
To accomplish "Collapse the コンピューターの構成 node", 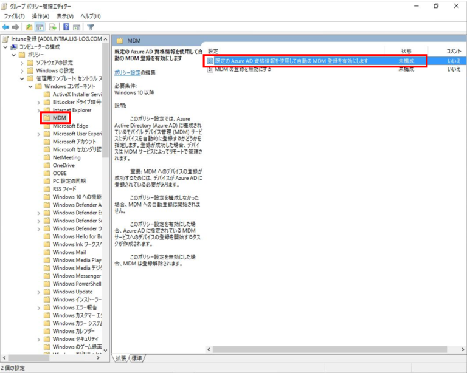I will point(5,47).
